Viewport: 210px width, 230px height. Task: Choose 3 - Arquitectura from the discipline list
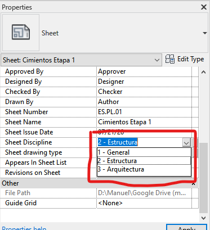144,169
